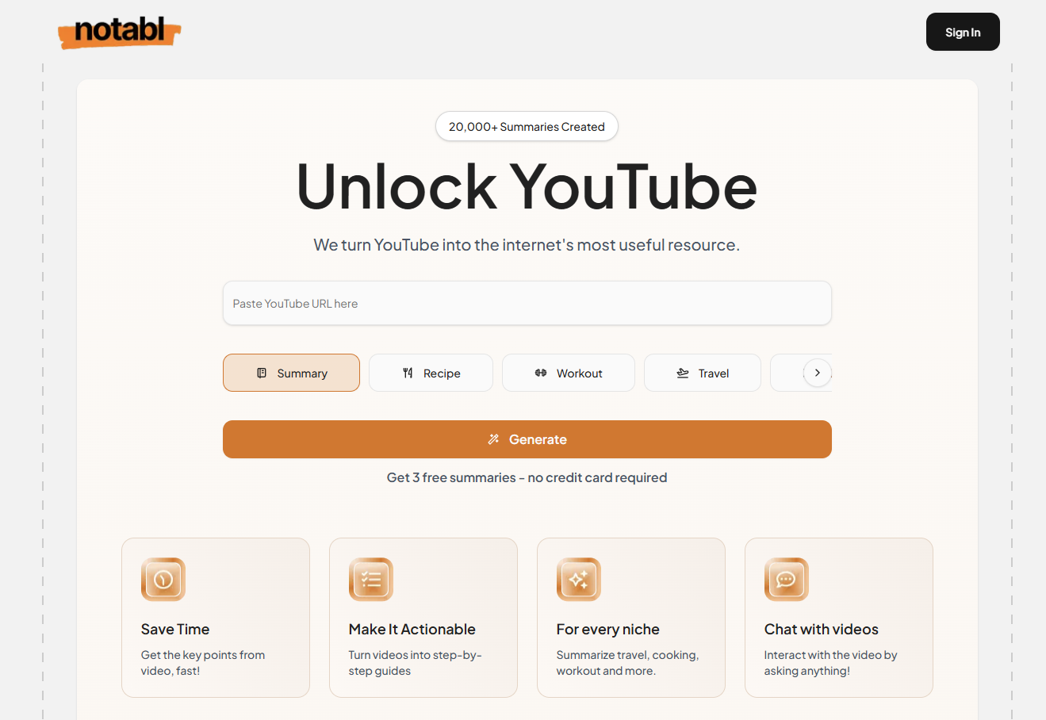Switch to Recipe mode
Image resolution: width=1046 pixels, height=720 pixels.
tap(431, 373)
